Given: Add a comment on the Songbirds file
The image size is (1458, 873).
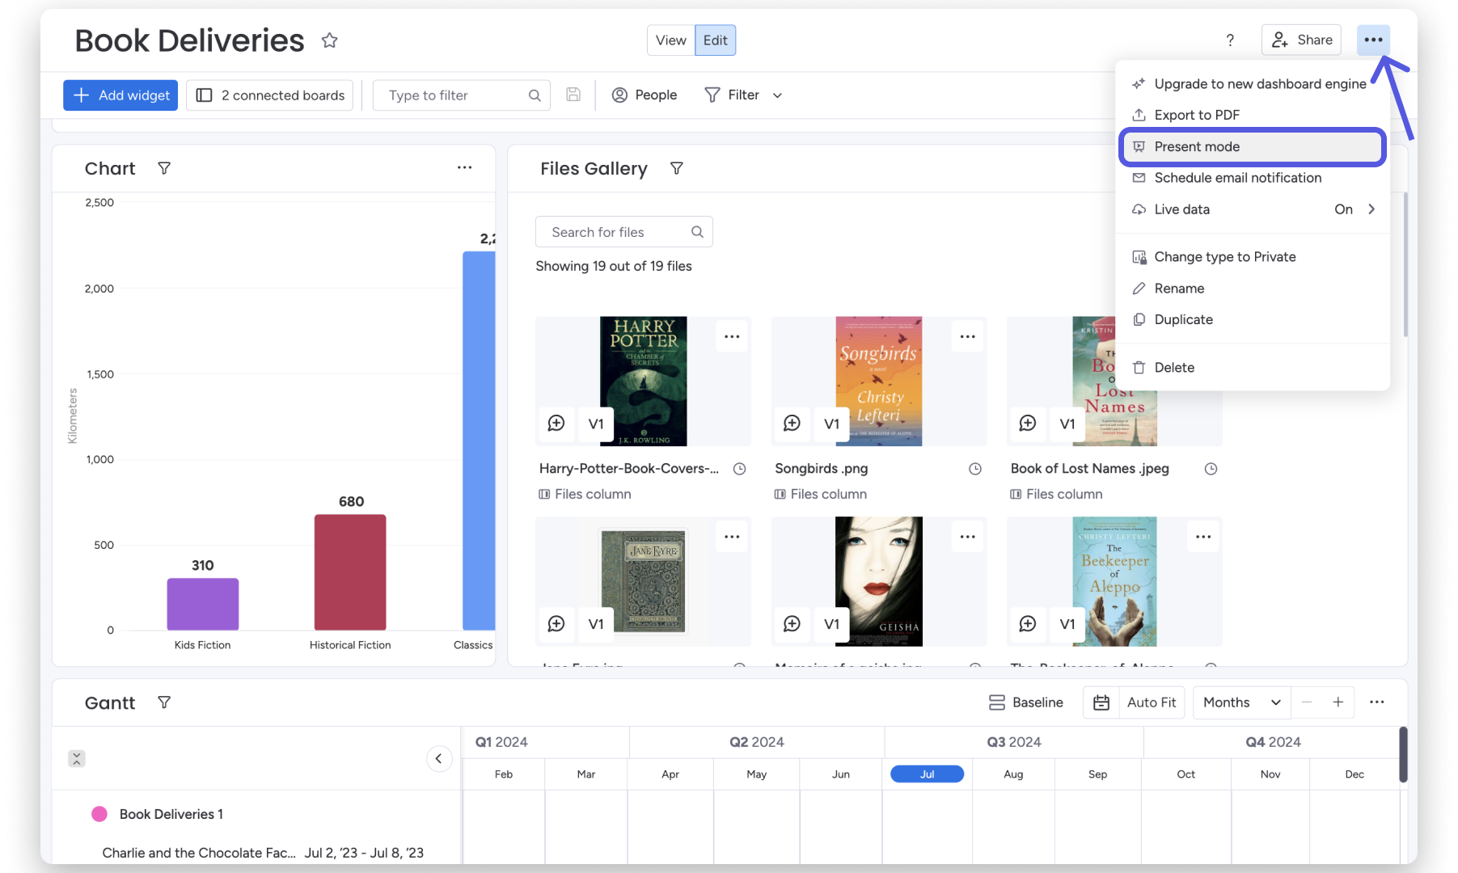Looking at the screenshot, I should click(792, 423).
